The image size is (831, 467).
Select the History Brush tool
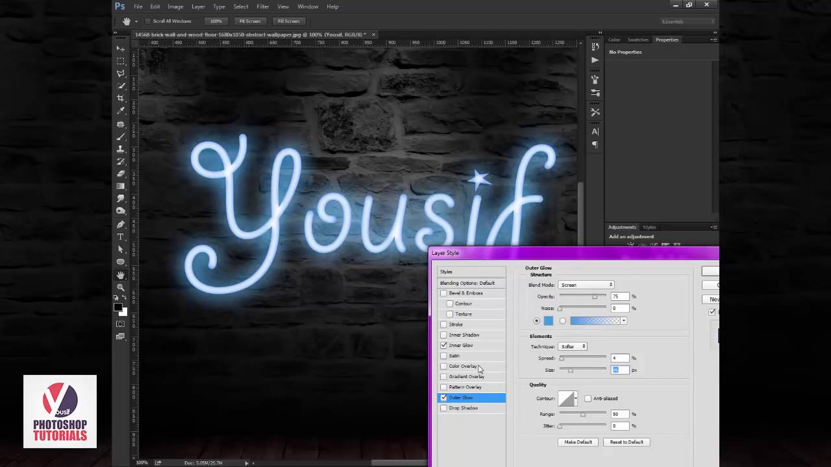coord(121,162)
